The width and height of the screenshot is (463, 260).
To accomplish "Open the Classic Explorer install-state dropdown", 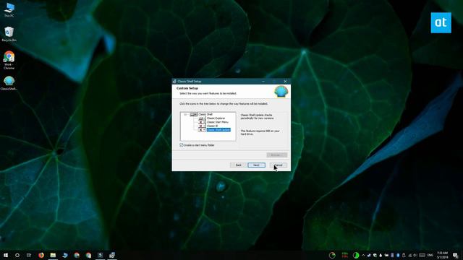I will pyautogui.click(x=202, y=118).
